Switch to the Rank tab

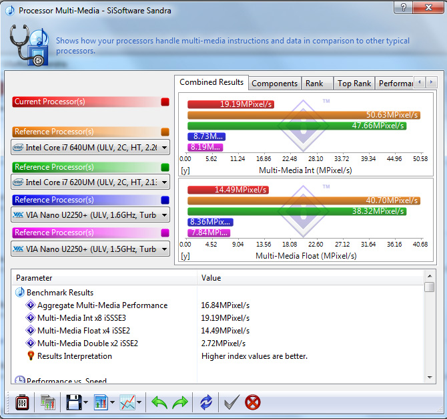click(x=317, y=84)
